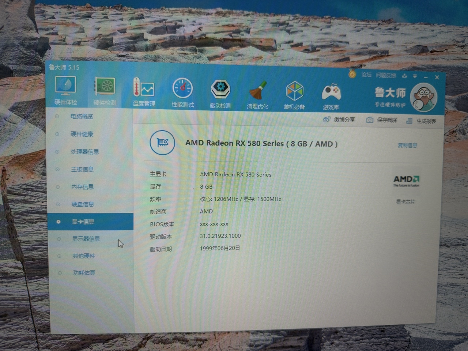
Task: Click the 专注硬件防护 slogan text
Action: click(x=390, y=105)
